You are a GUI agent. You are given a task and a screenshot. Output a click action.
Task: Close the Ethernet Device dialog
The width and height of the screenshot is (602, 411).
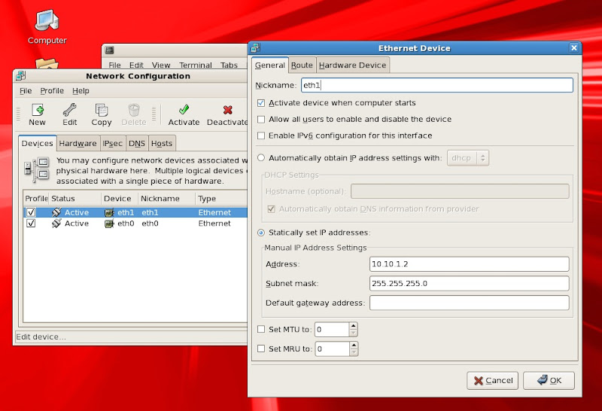click(574, 48)
